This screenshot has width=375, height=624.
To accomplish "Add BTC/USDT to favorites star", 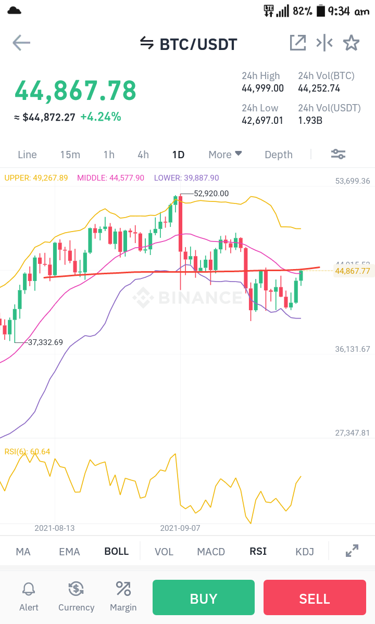I will 351,43.
